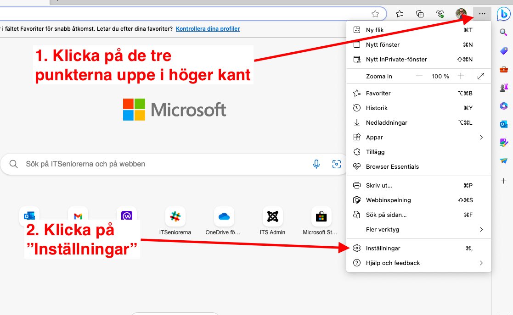Screen dimensions: 513x315
Task: Open sidebar search magnifier icon
Action: point(503,33)
